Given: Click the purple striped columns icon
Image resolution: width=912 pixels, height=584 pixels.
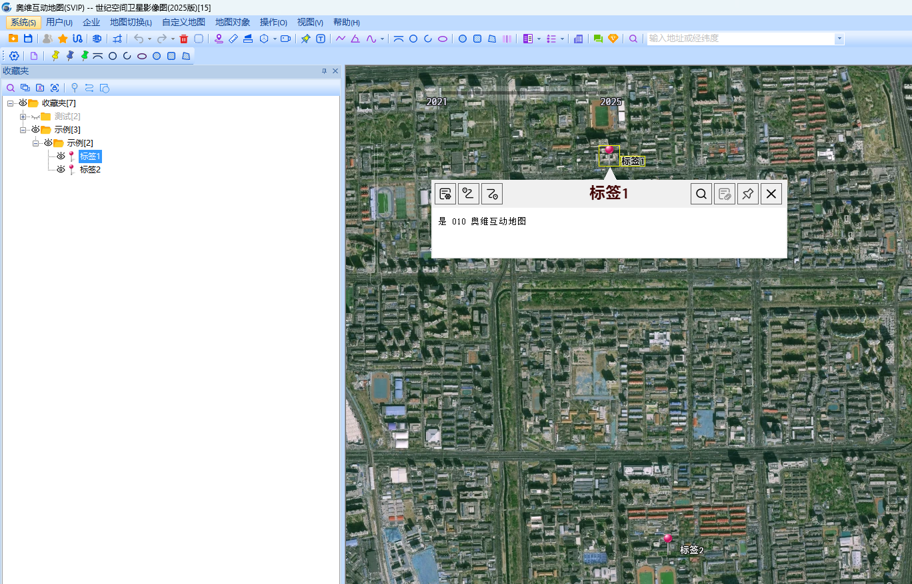Looking at the screenshot, I should pyautogui.click(x=507, y=39).
